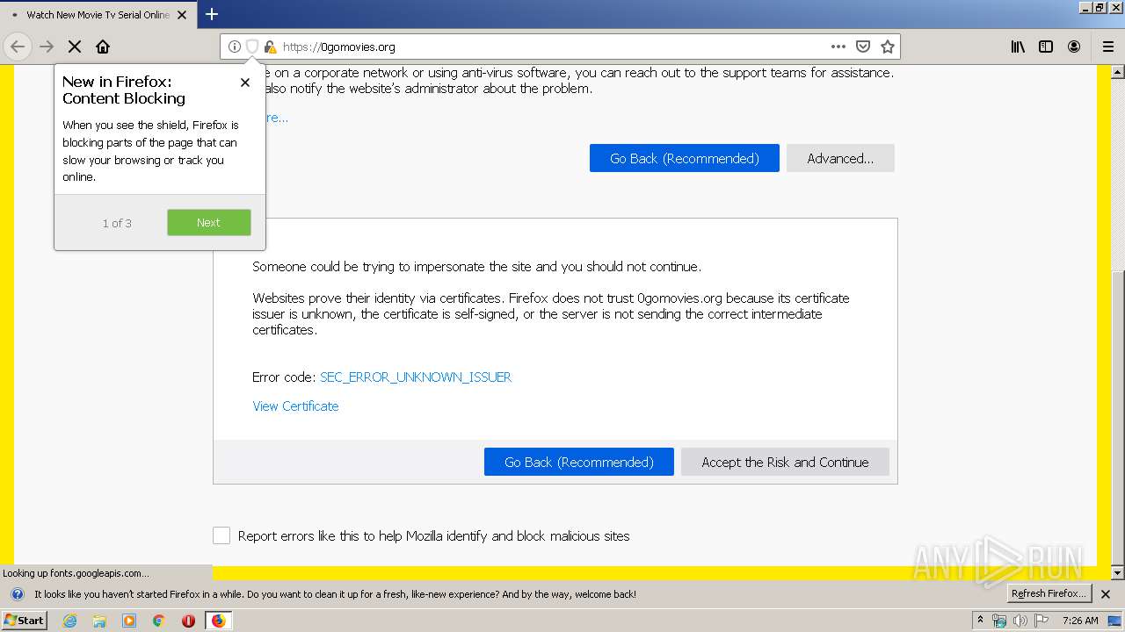This screenshot has width=1125, height=632.
Task: Open the Library icon
Action: click(1018, 47)
